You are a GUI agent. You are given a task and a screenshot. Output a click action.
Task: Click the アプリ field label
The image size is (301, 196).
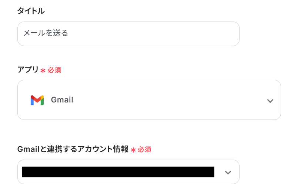[x=28, y=69]
